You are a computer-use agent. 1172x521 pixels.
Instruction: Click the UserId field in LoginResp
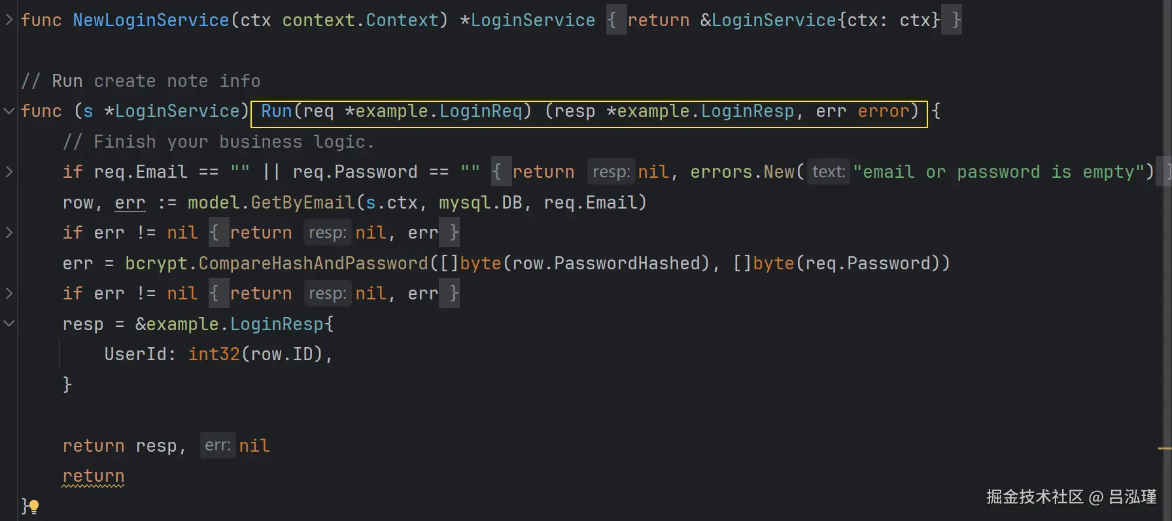pos(135,354)
